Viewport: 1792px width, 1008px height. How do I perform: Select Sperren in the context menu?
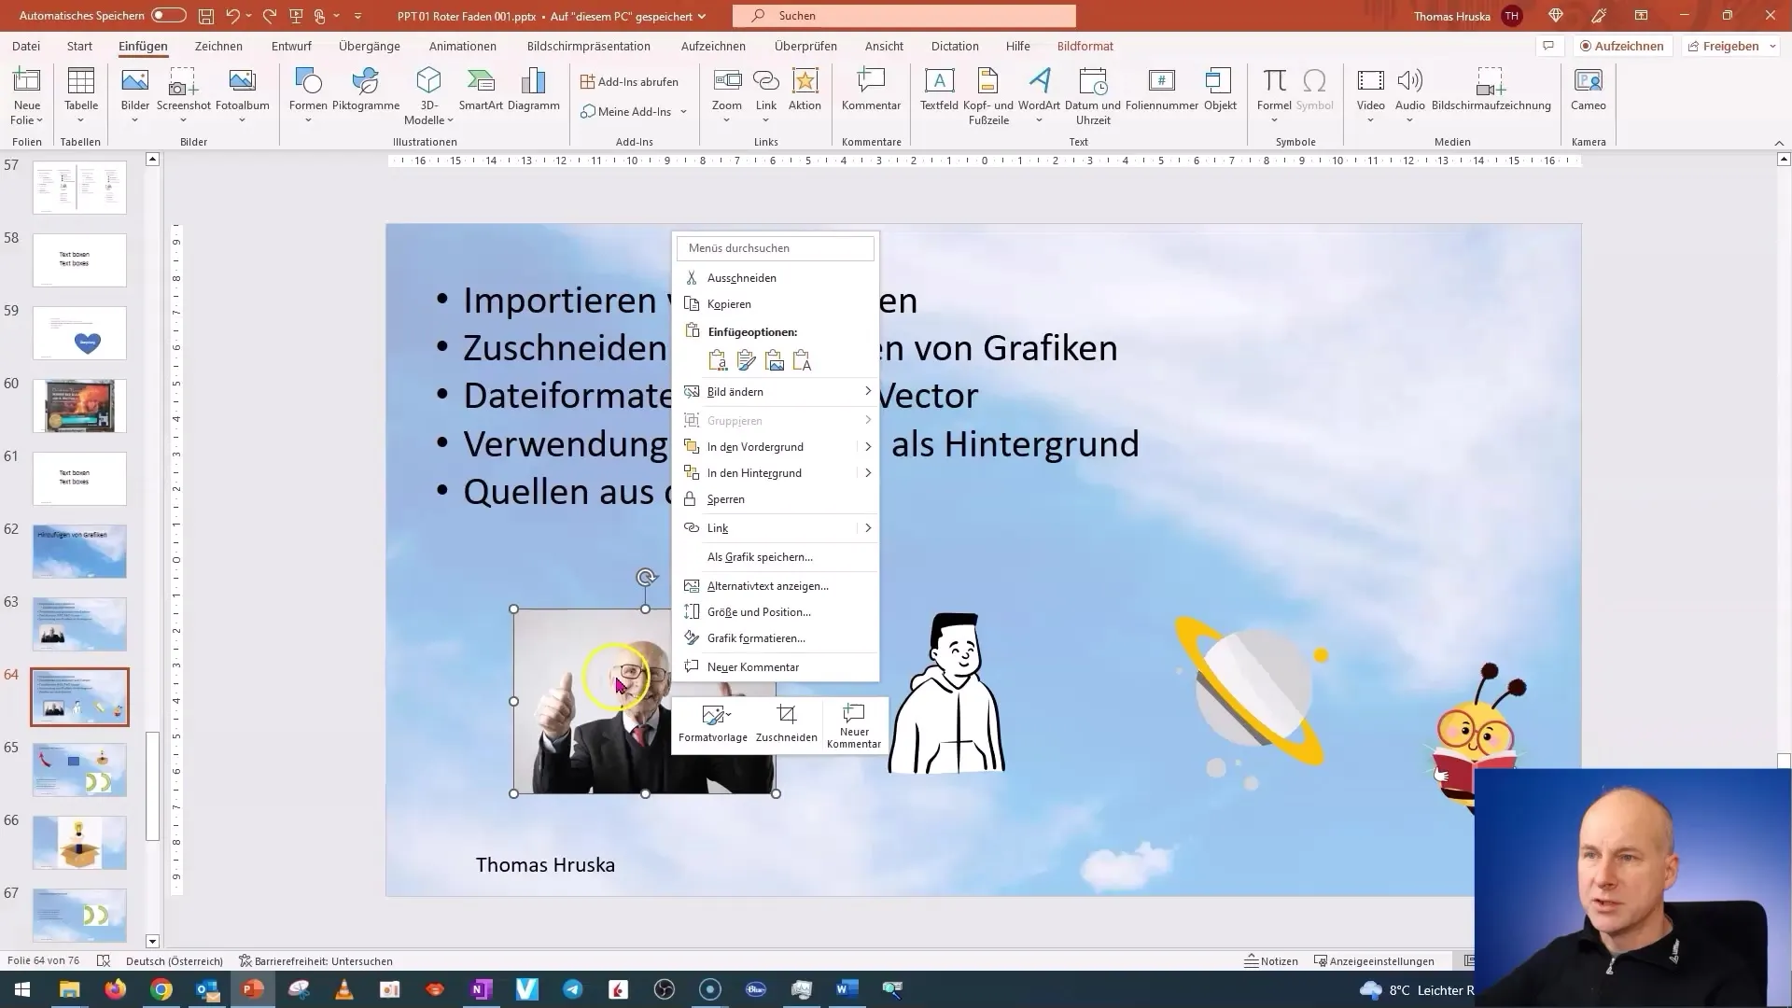pos(777,498)
